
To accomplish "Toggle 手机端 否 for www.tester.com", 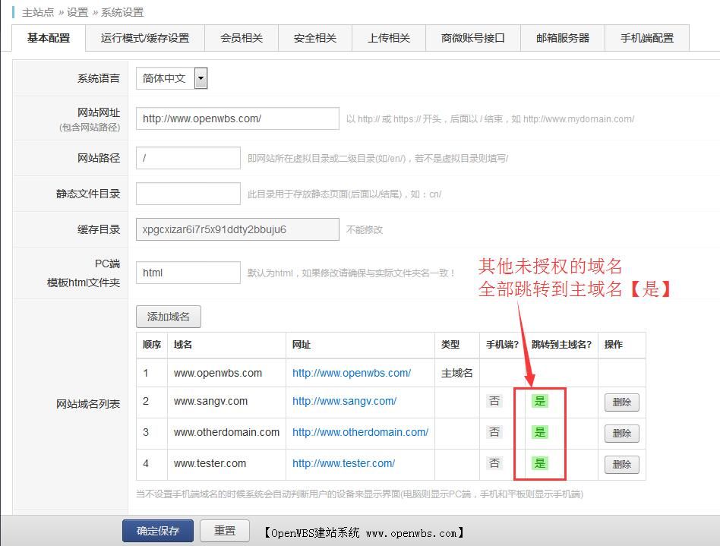I will pos(494,464).
